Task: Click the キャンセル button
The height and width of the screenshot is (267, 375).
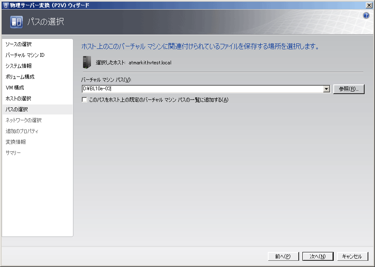Action: [x=352, y=256]
